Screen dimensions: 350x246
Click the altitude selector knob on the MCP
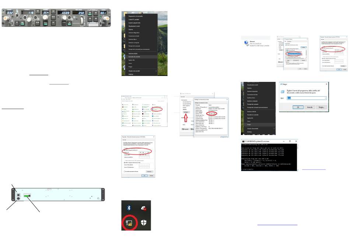click(x=64, y=17)
